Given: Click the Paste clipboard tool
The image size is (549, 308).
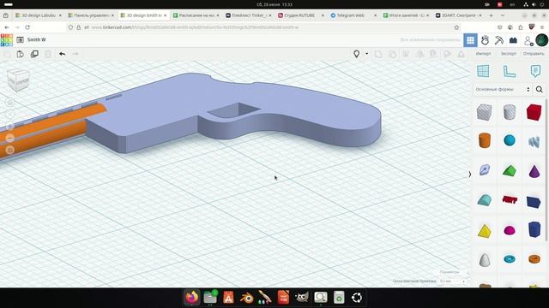Looking at the screenshot, I should click(x=21, y=54).
